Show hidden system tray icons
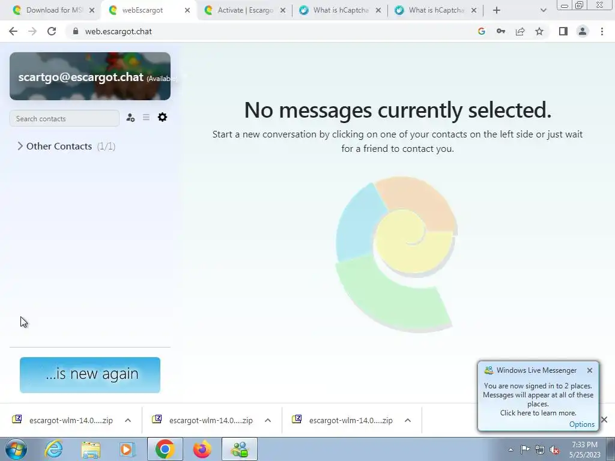615x461 pixels. point(510,450)
